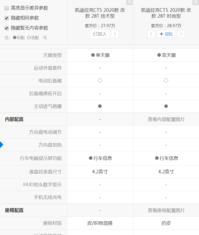Screen dimensions: 199x235
Task: Select the 运动外观套件 row label
Action: click(48, 68)
